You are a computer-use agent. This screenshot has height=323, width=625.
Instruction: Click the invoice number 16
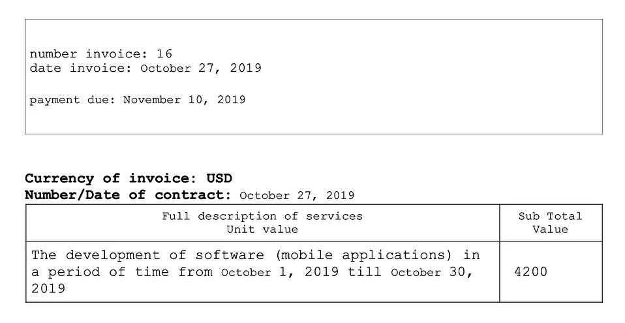click(x=164, y=54)
